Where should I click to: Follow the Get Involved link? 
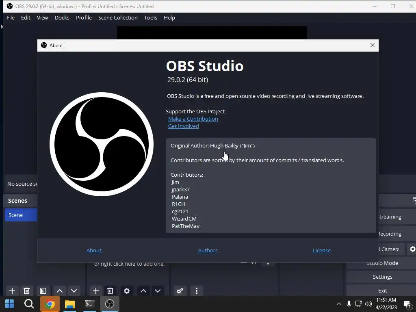(183, 126)
